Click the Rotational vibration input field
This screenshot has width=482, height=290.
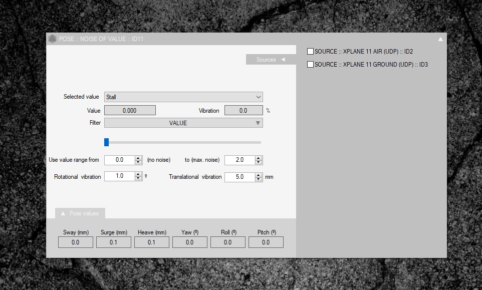point(119,176)
